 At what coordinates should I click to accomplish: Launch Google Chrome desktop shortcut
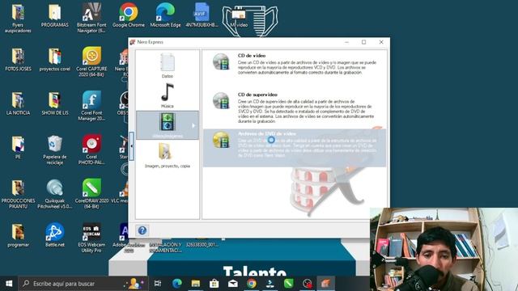click(128, 16)
